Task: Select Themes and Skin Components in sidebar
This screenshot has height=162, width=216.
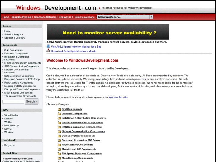Action: click(x=20, y=96)
